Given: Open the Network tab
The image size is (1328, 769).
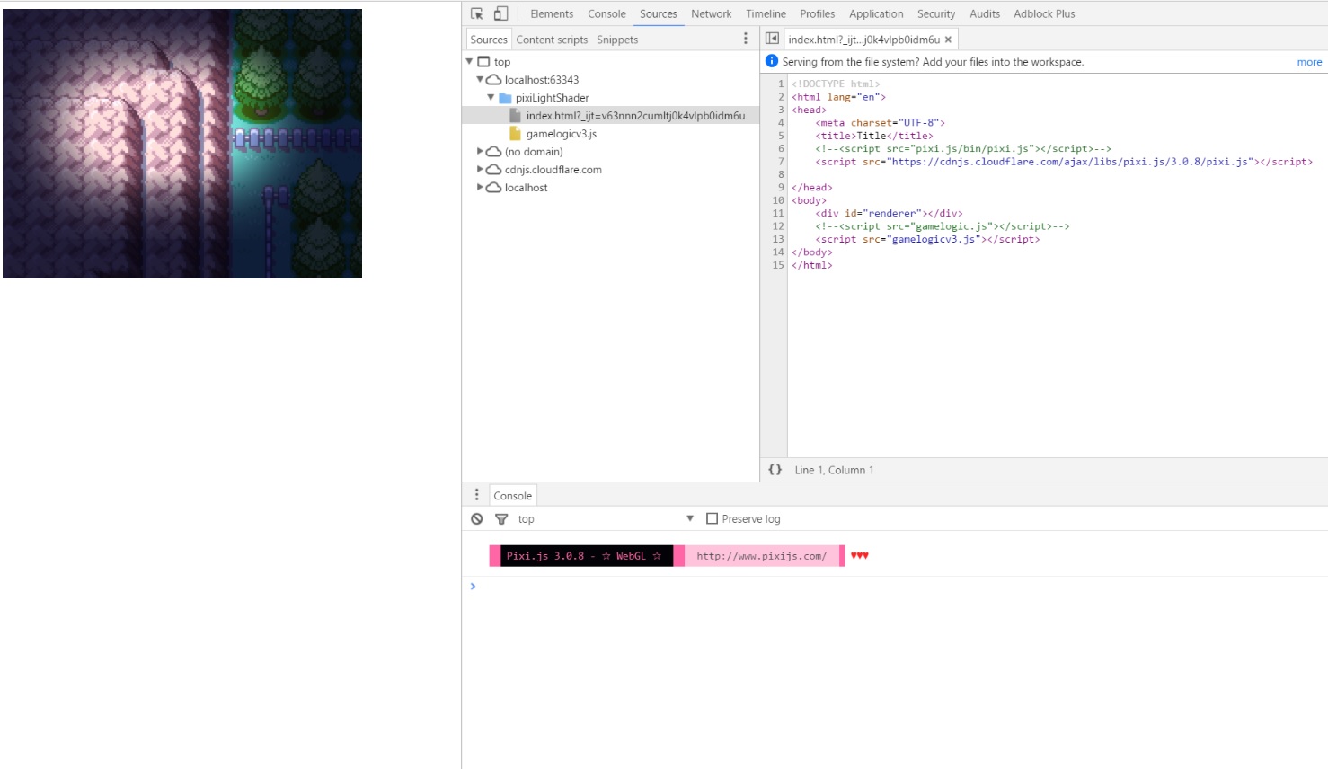Looking at the screenshot, I should [712, 13].
